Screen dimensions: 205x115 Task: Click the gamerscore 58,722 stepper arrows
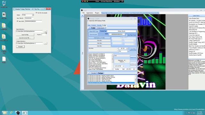click(x=127, y=49)
